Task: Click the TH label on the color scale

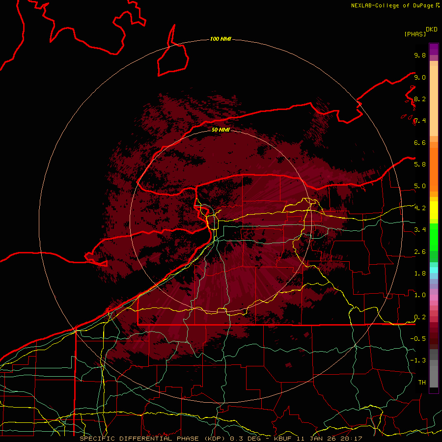Action: coord(422,382)
